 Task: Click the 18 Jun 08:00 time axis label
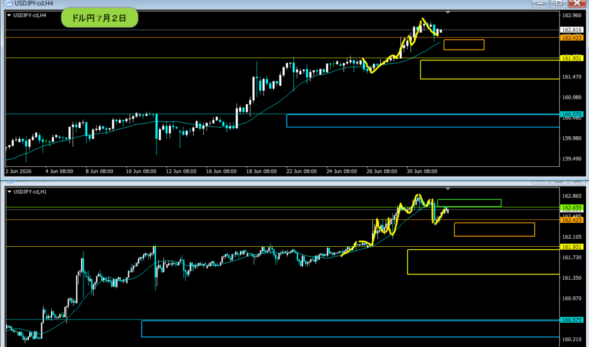pyautogui.click(x=262, y=171)
